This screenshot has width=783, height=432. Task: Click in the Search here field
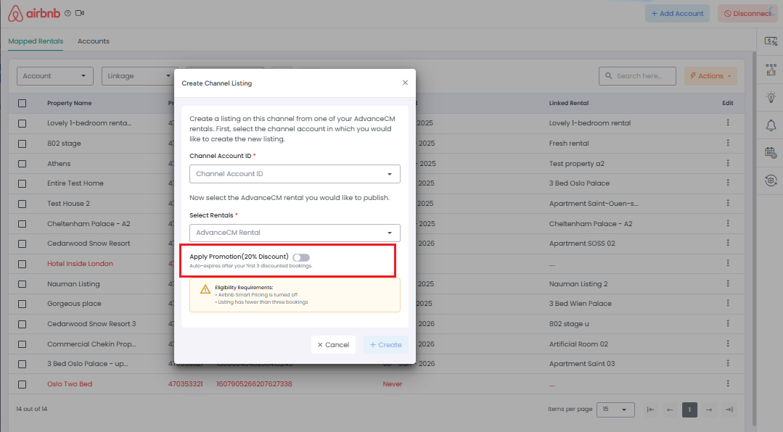pyautogui.click(x=637, y=76)
